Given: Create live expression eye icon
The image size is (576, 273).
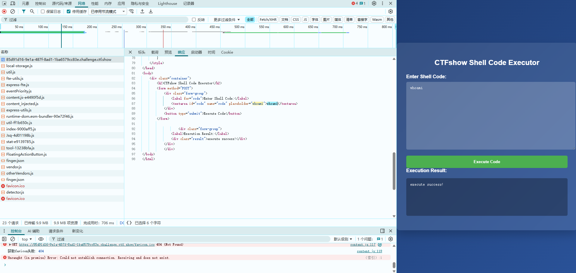Looking at the screenshot, I should 41,239.
